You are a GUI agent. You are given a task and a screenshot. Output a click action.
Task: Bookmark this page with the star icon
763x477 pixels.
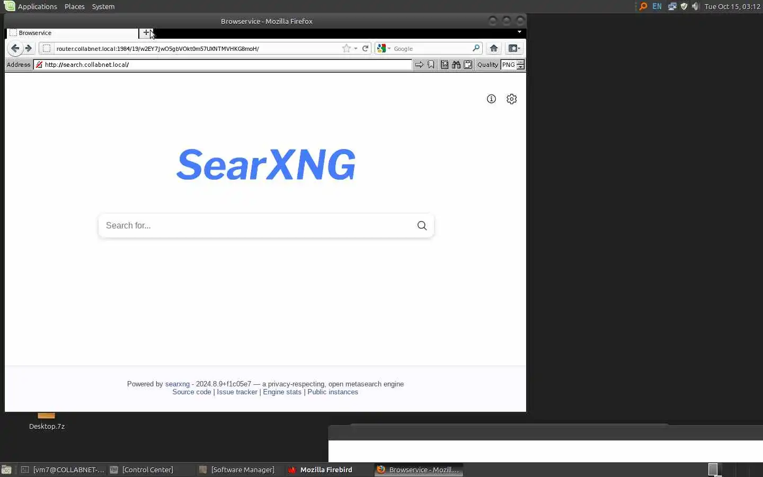346,48
